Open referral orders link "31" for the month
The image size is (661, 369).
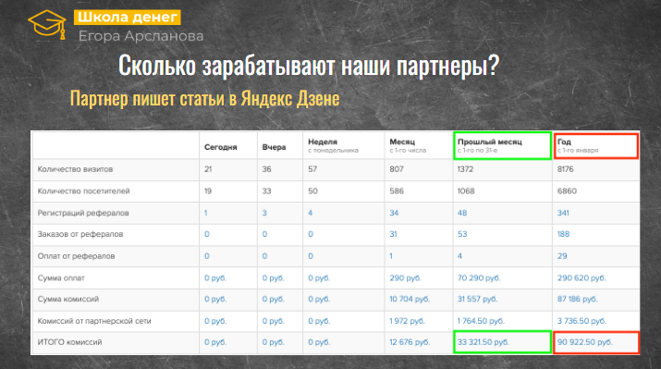393,234
